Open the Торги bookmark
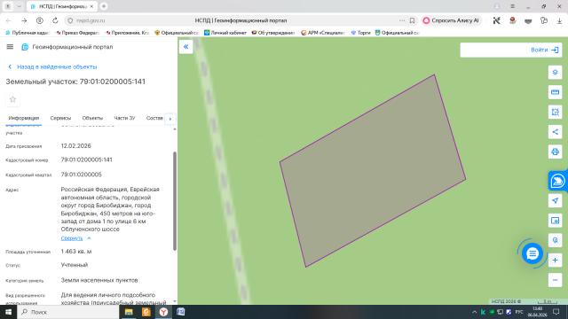568x319 pixels. coord(361,33)
